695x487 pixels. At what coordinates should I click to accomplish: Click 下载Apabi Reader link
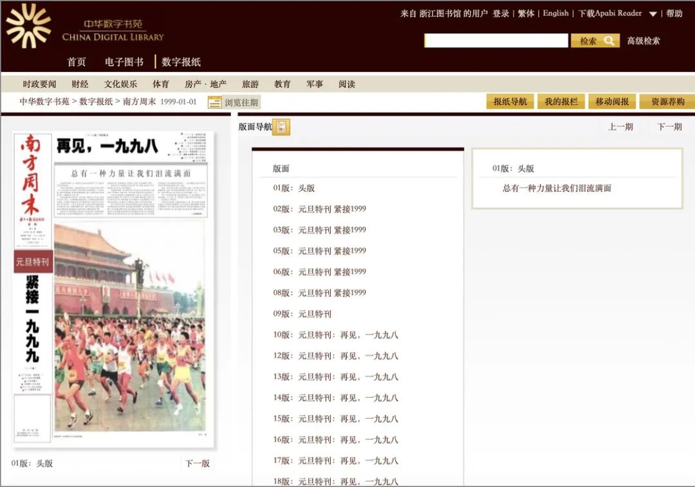click(610, 14)
